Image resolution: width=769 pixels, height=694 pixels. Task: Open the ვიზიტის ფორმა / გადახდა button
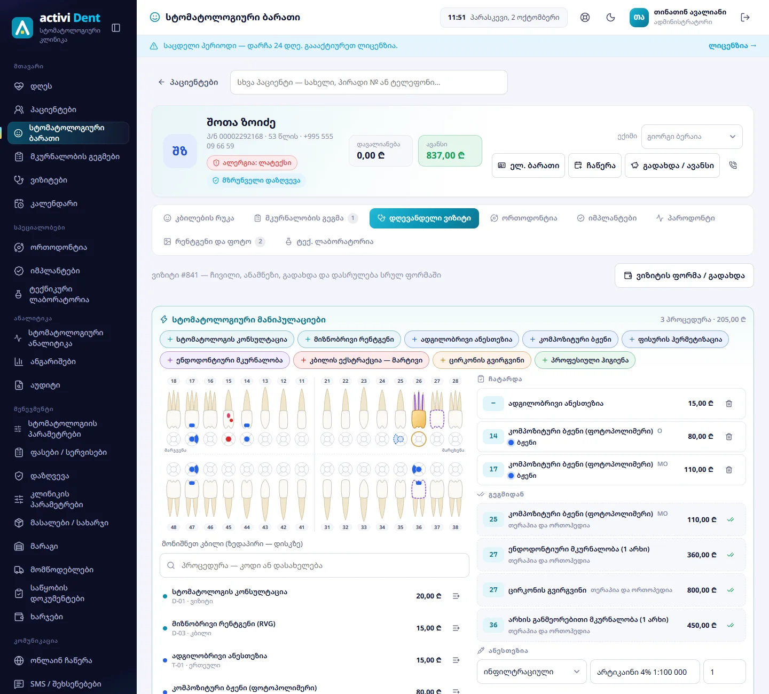tap(684, 275)
